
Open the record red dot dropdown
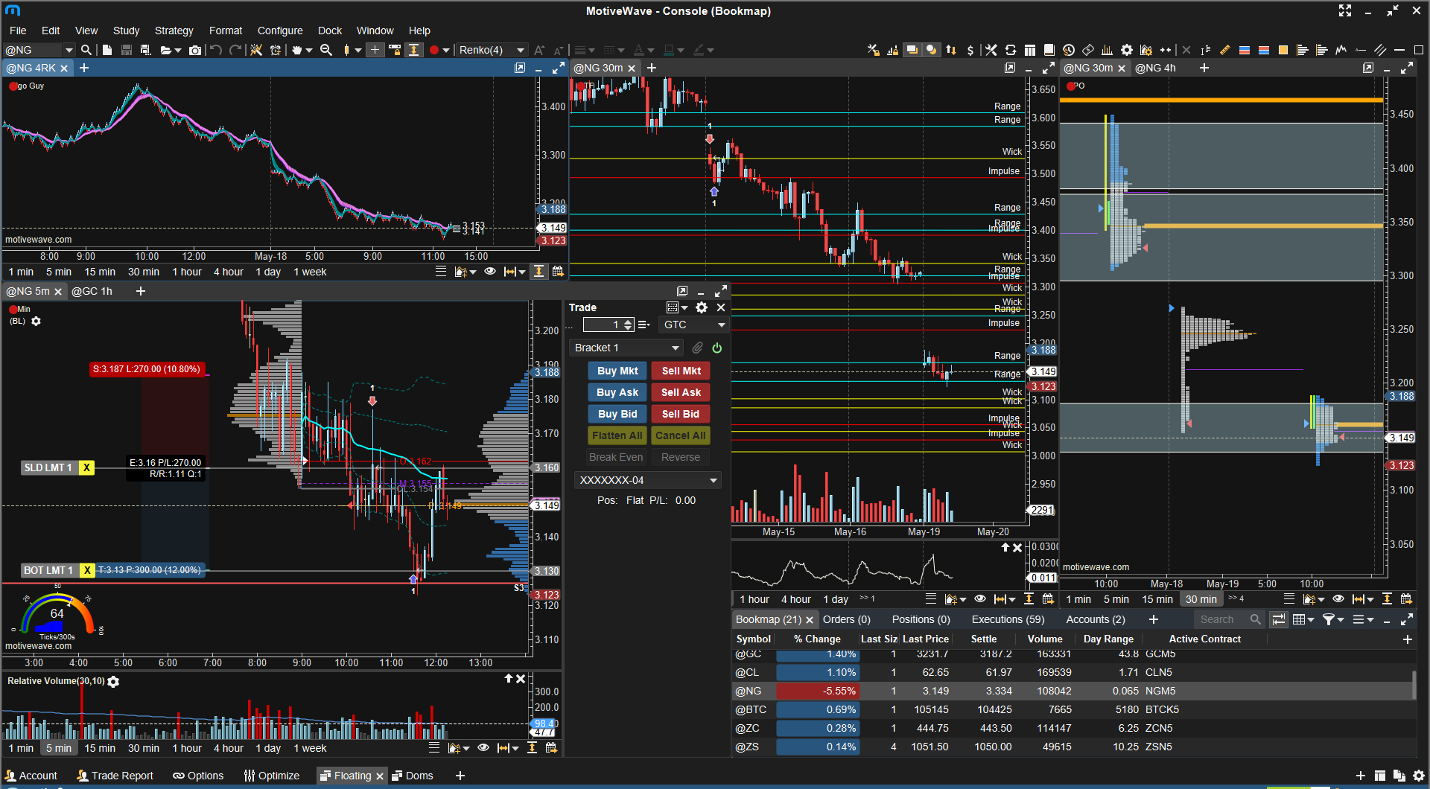click(x=446, y=50)
